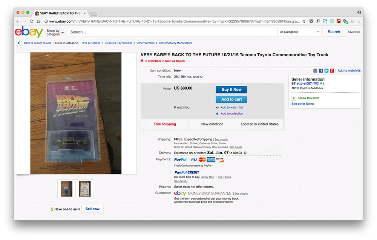Go to browser home icon

[x=38, y=21]
